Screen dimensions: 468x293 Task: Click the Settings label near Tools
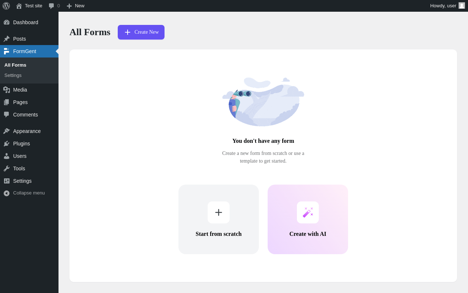point(22,181)
